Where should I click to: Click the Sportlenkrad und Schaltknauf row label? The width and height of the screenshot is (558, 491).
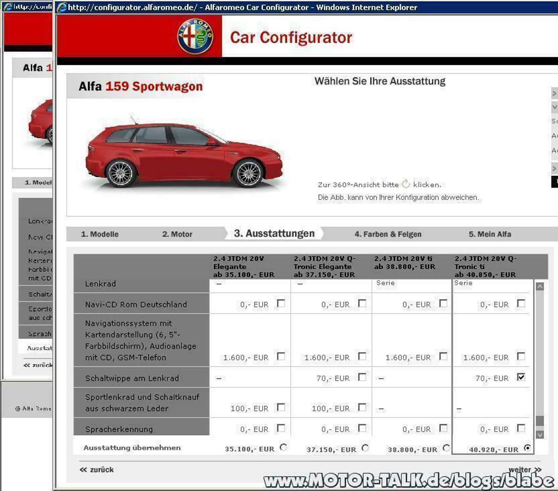click(x=142, y=402)
